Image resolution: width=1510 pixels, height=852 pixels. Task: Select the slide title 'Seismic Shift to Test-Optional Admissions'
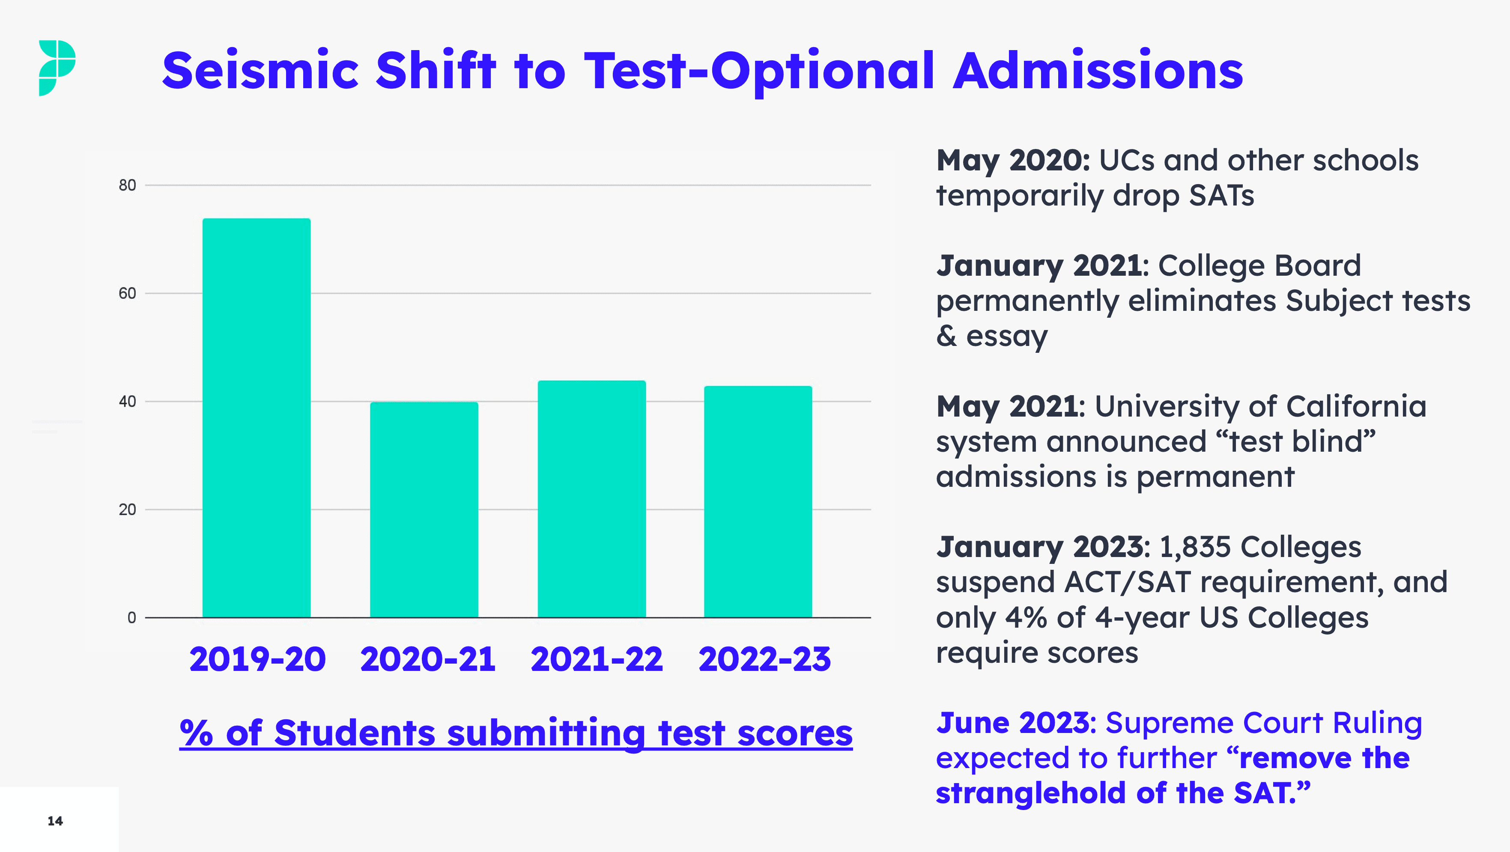click(x=701, y=71)
